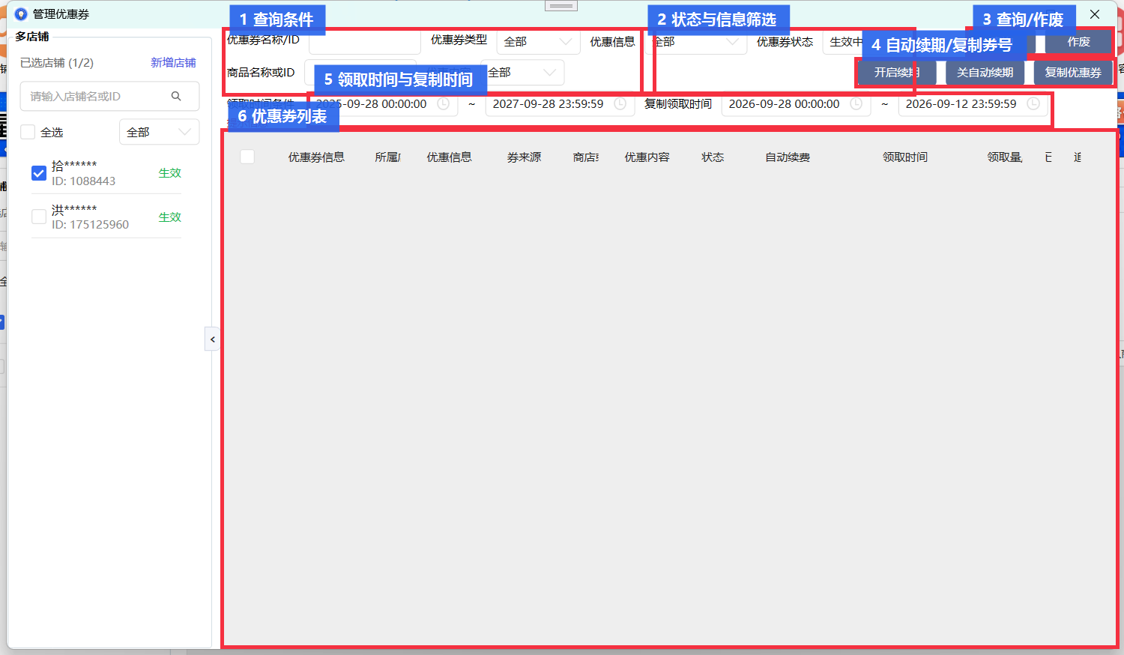Click the 复制优惠券 button

[x=1073, y=73]
